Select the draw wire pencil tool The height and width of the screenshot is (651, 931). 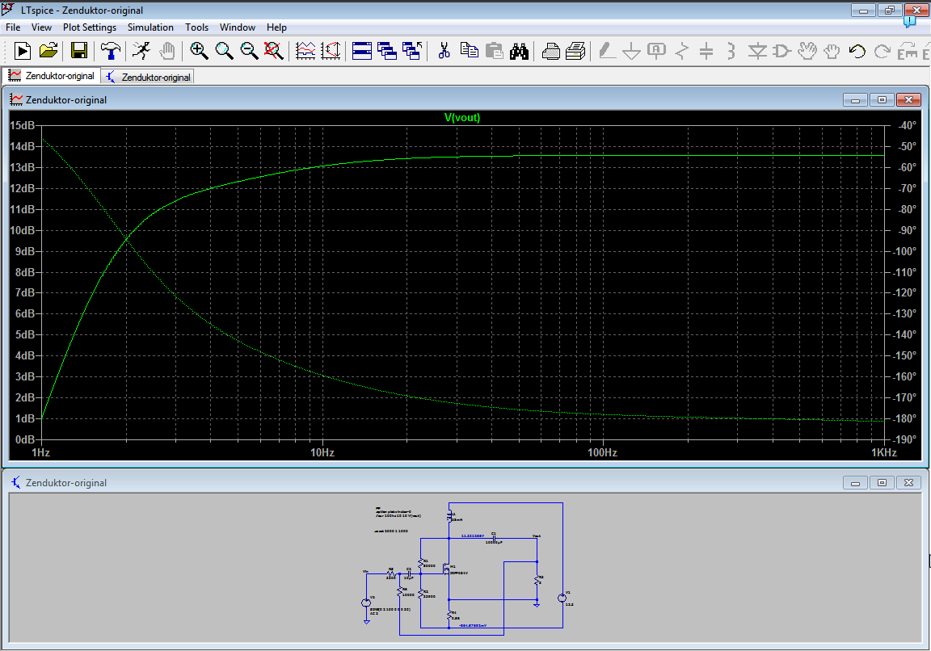pyautogui.click(x=606, y=51)
